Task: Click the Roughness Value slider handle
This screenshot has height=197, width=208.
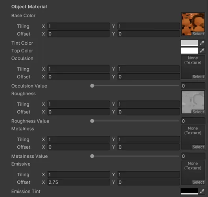Action: point(92,121)
